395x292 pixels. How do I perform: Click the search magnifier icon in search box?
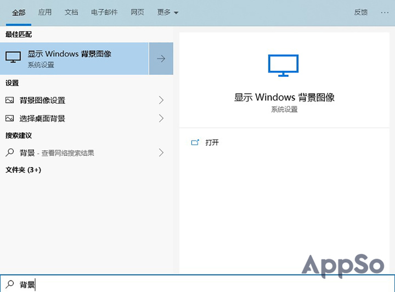[x=9, y=284]
